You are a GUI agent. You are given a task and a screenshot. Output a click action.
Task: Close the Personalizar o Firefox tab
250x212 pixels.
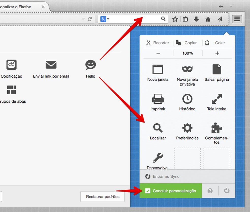pos(43,7)
